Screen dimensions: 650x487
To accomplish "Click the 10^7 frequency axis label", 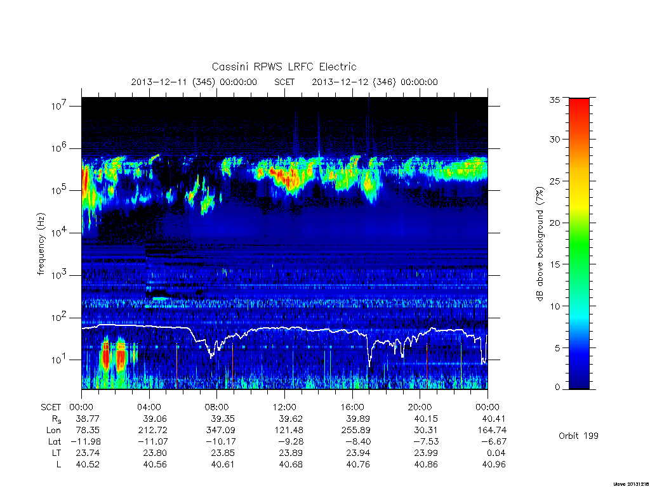I will (x=60, y=106).
